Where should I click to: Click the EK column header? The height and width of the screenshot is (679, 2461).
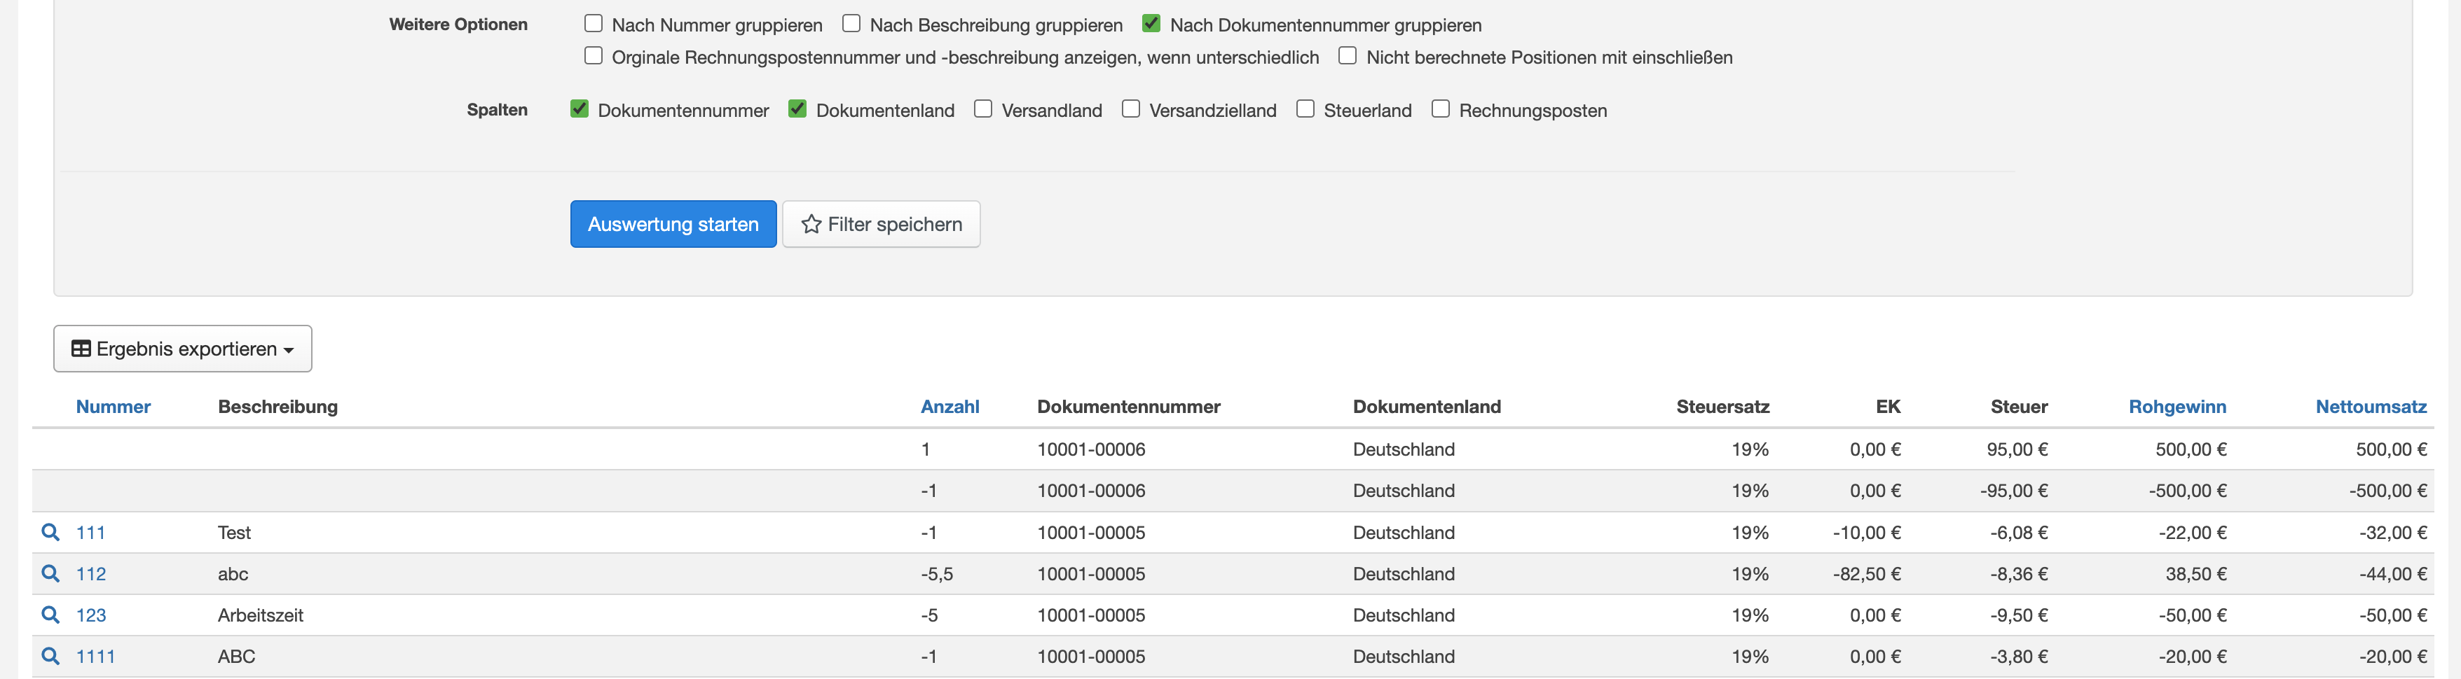coord(1888,407)
